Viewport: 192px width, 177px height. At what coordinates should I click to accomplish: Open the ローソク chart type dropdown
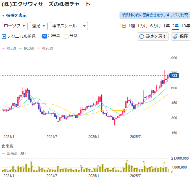pyautogui.click(x=15, y=26)
